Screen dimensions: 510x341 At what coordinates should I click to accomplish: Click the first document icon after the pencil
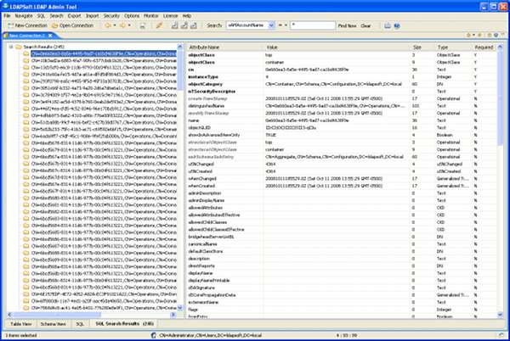coord(174,25)
